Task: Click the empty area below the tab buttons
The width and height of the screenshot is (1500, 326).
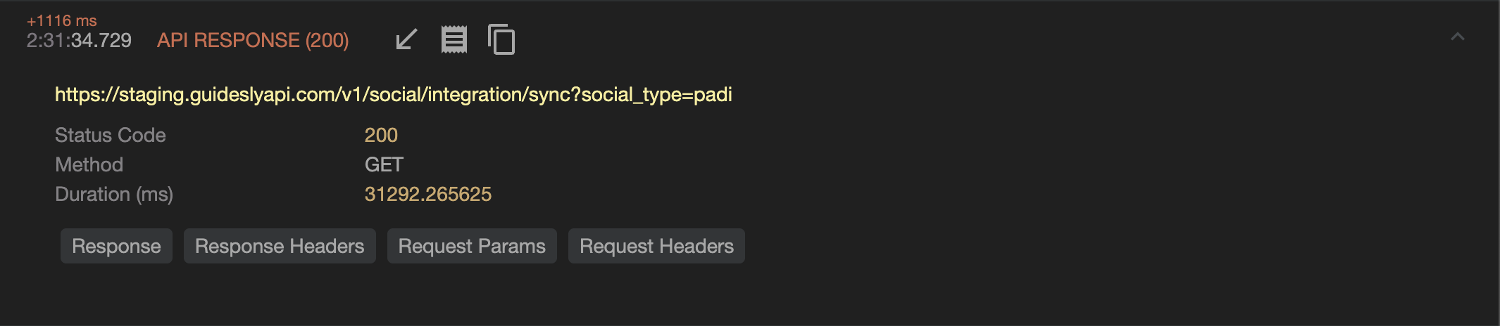Action: (x=704, y=295)
